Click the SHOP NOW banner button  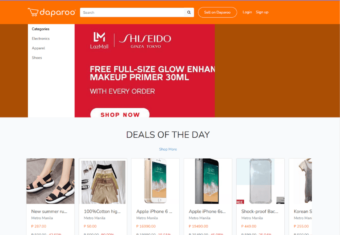coord(120,115)
